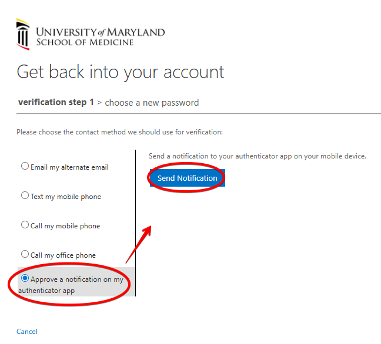Click the University of Maryland shield logo
The height and width of the screenshot is (344, 381).
[x=23, y=34]
